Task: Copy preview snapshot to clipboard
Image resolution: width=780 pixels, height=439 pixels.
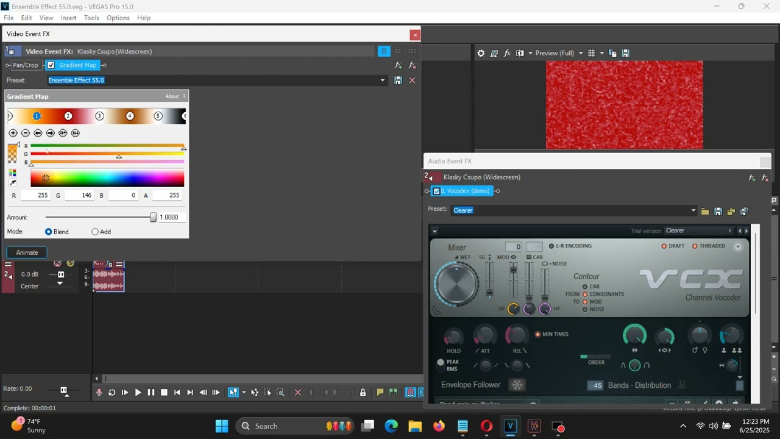Action: pyautogui.click(x=612, y=53)
